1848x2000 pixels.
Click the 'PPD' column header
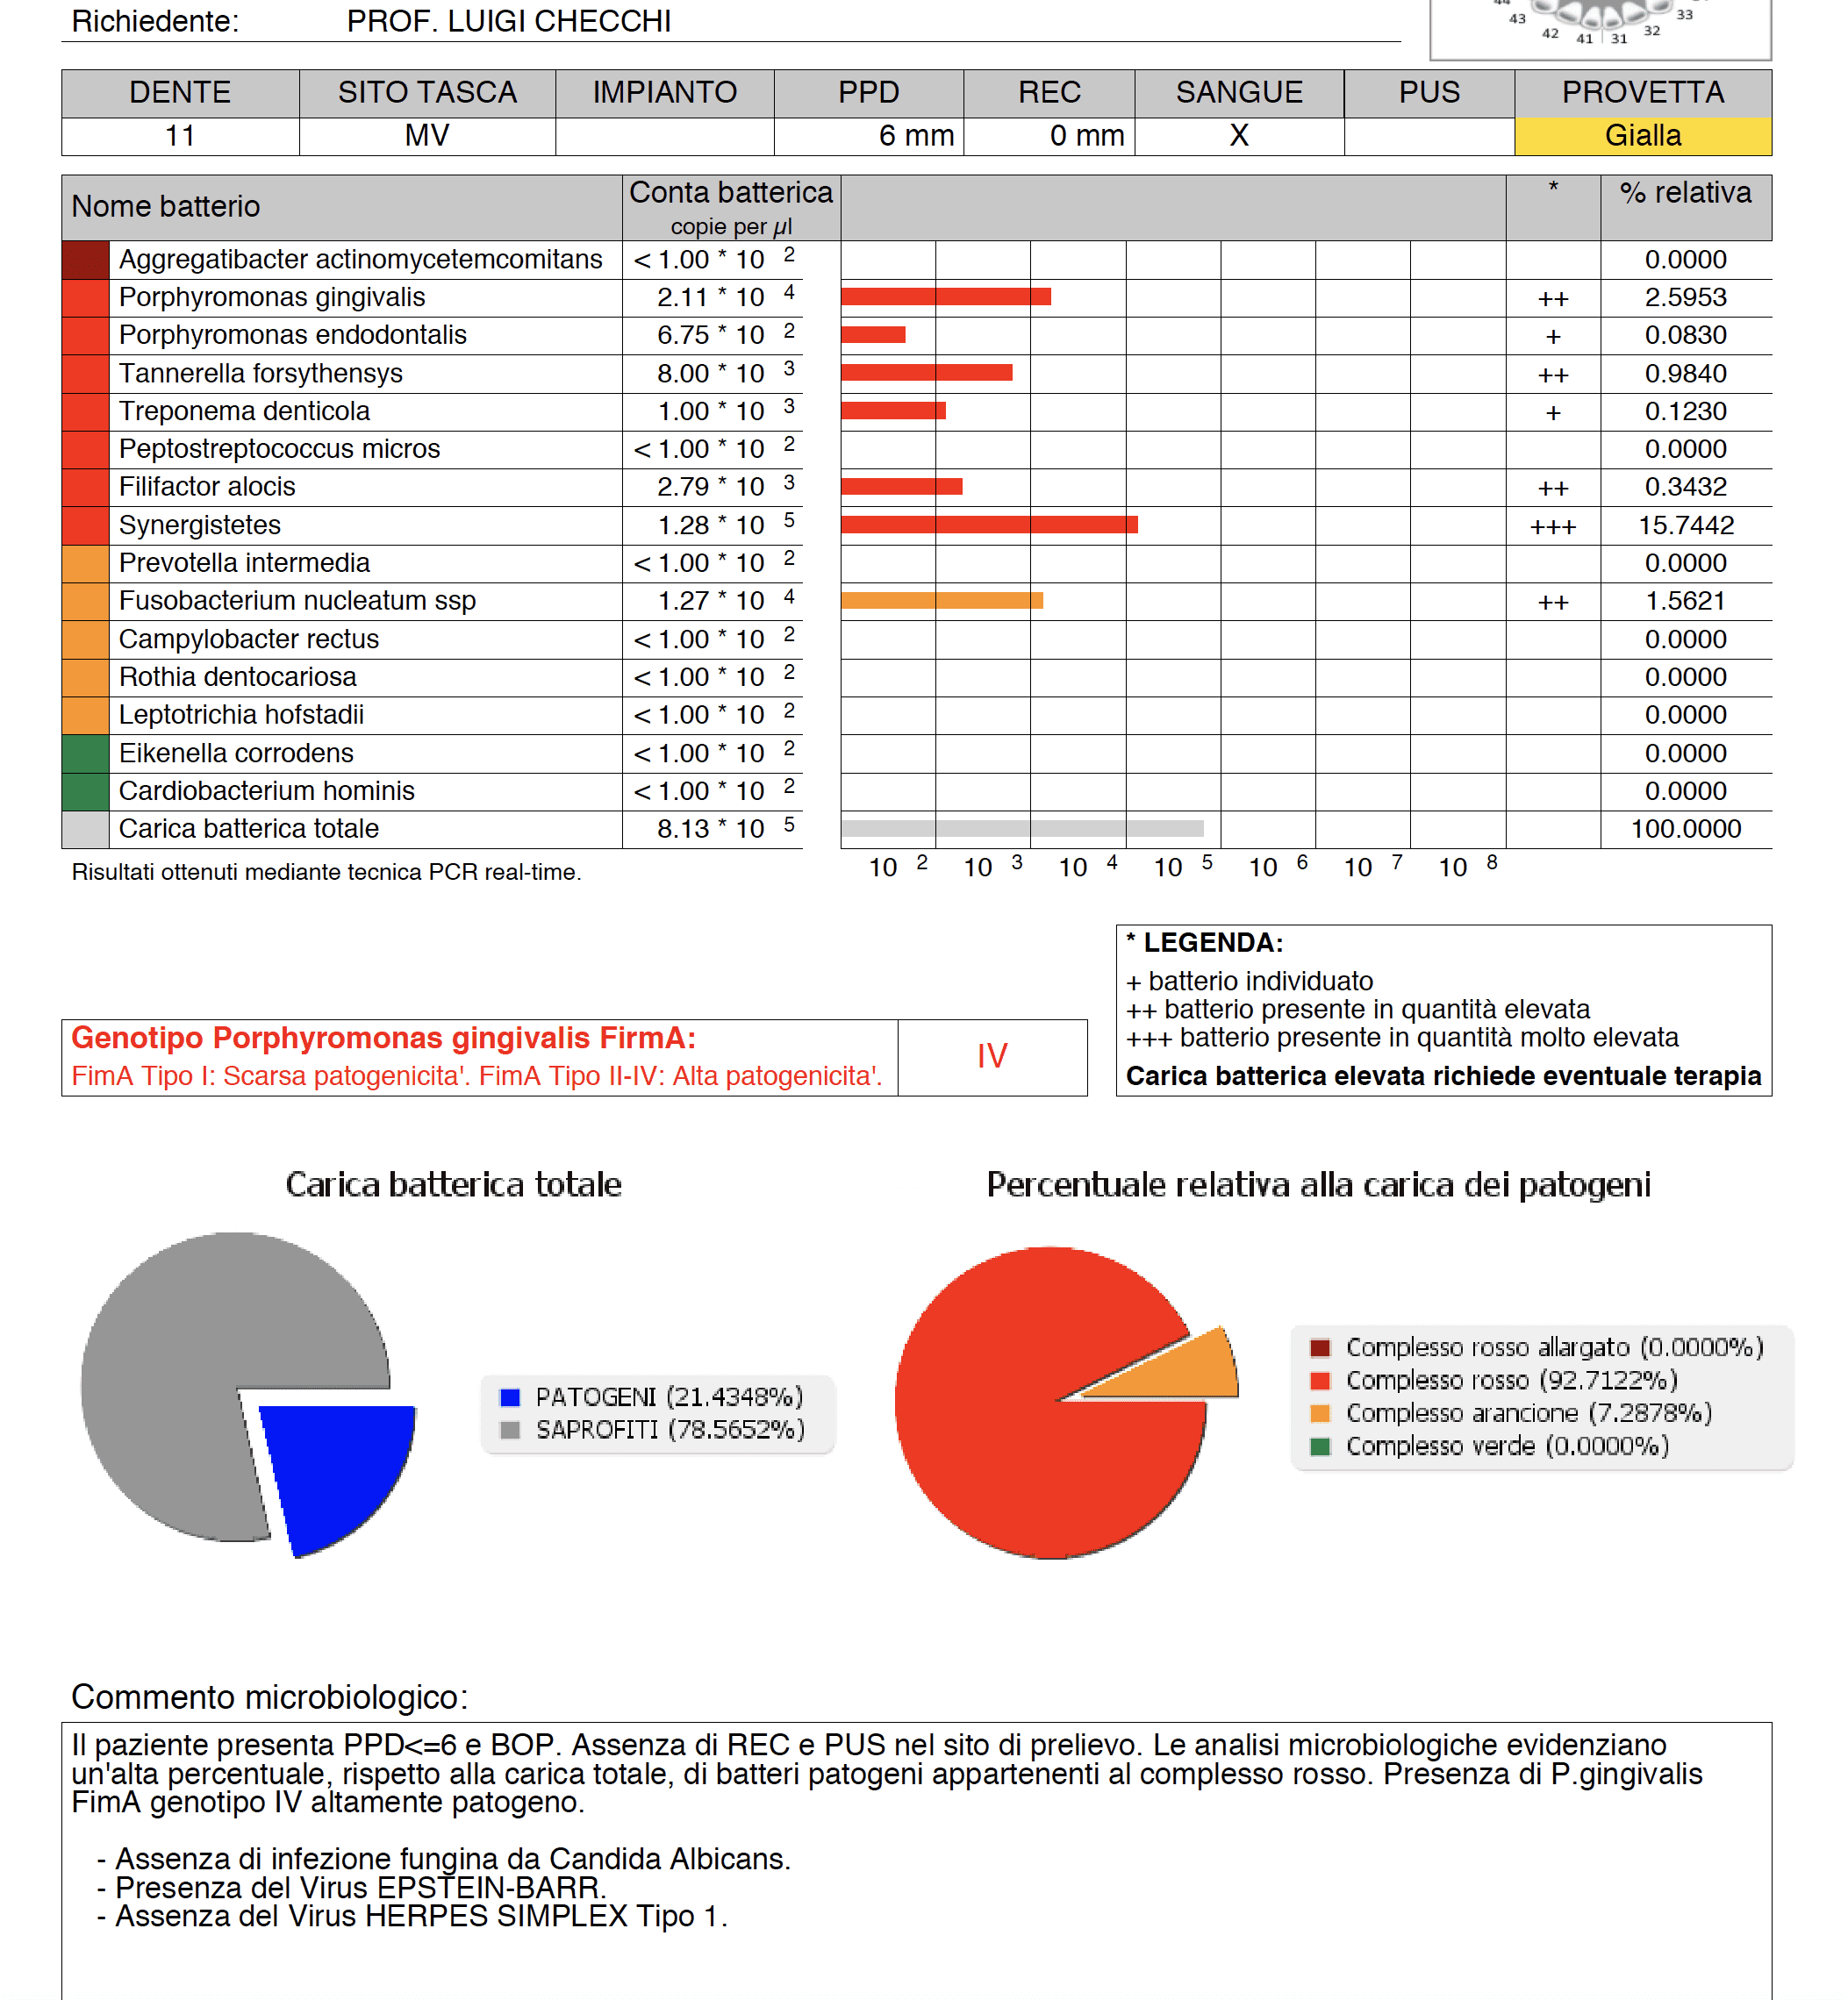(868, 93)
